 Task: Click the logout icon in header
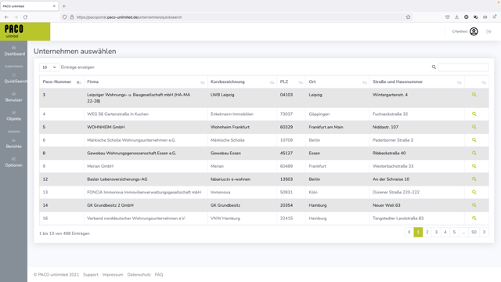pyautogui.click(x=488, y=31)
